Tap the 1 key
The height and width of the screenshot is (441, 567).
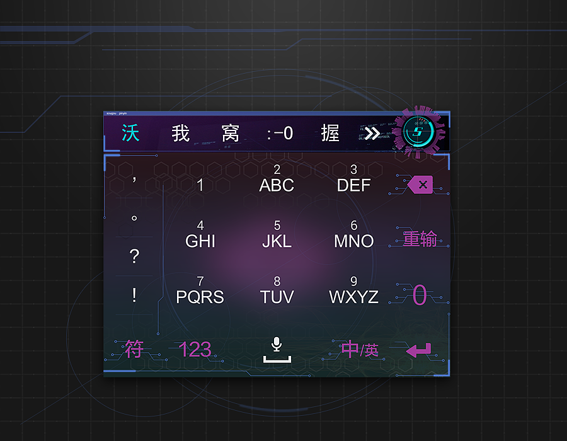point(200,185)
